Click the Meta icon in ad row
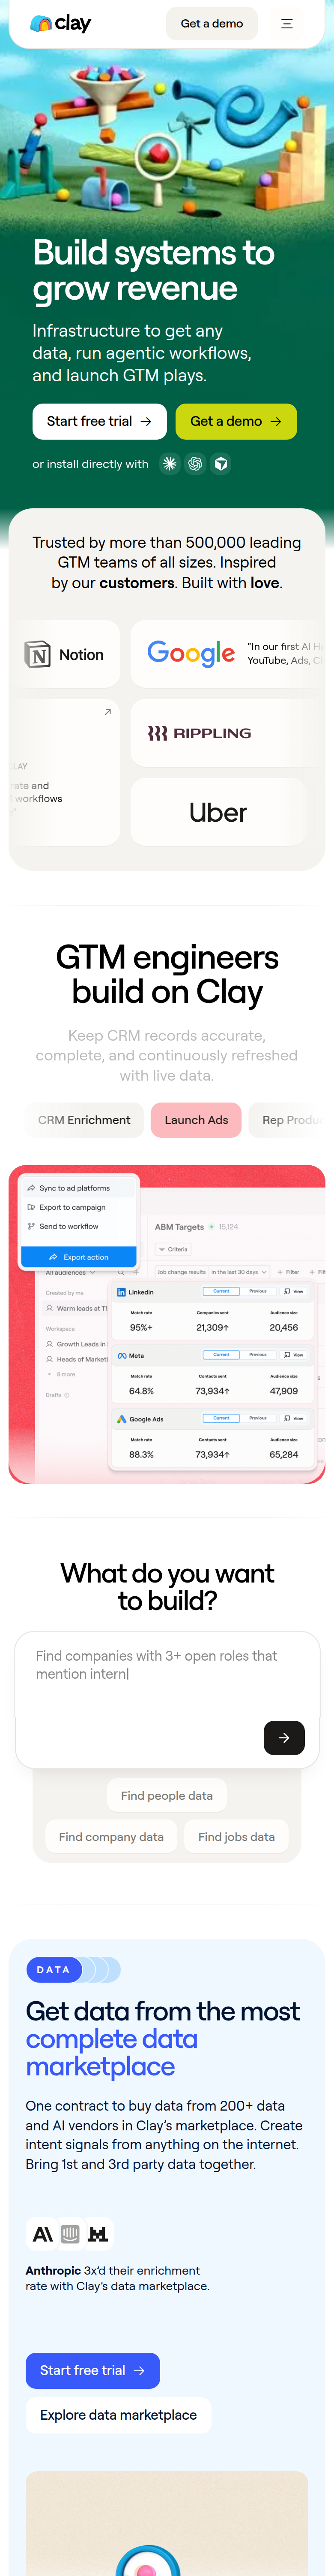 coord(122,1356)
